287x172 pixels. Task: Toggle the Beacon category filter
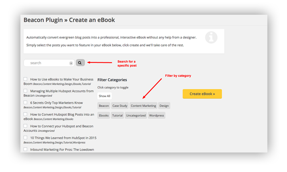[104, 106]
